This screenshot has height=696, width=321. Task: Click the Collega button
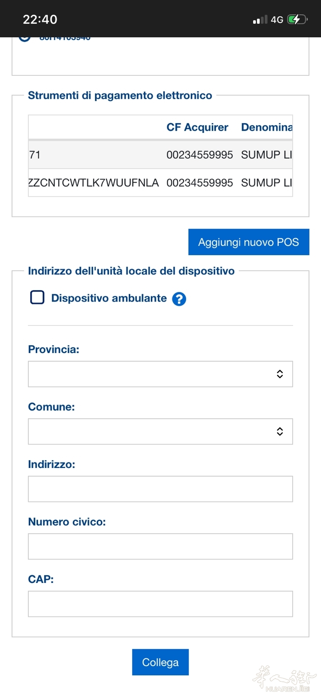point(160,662)
